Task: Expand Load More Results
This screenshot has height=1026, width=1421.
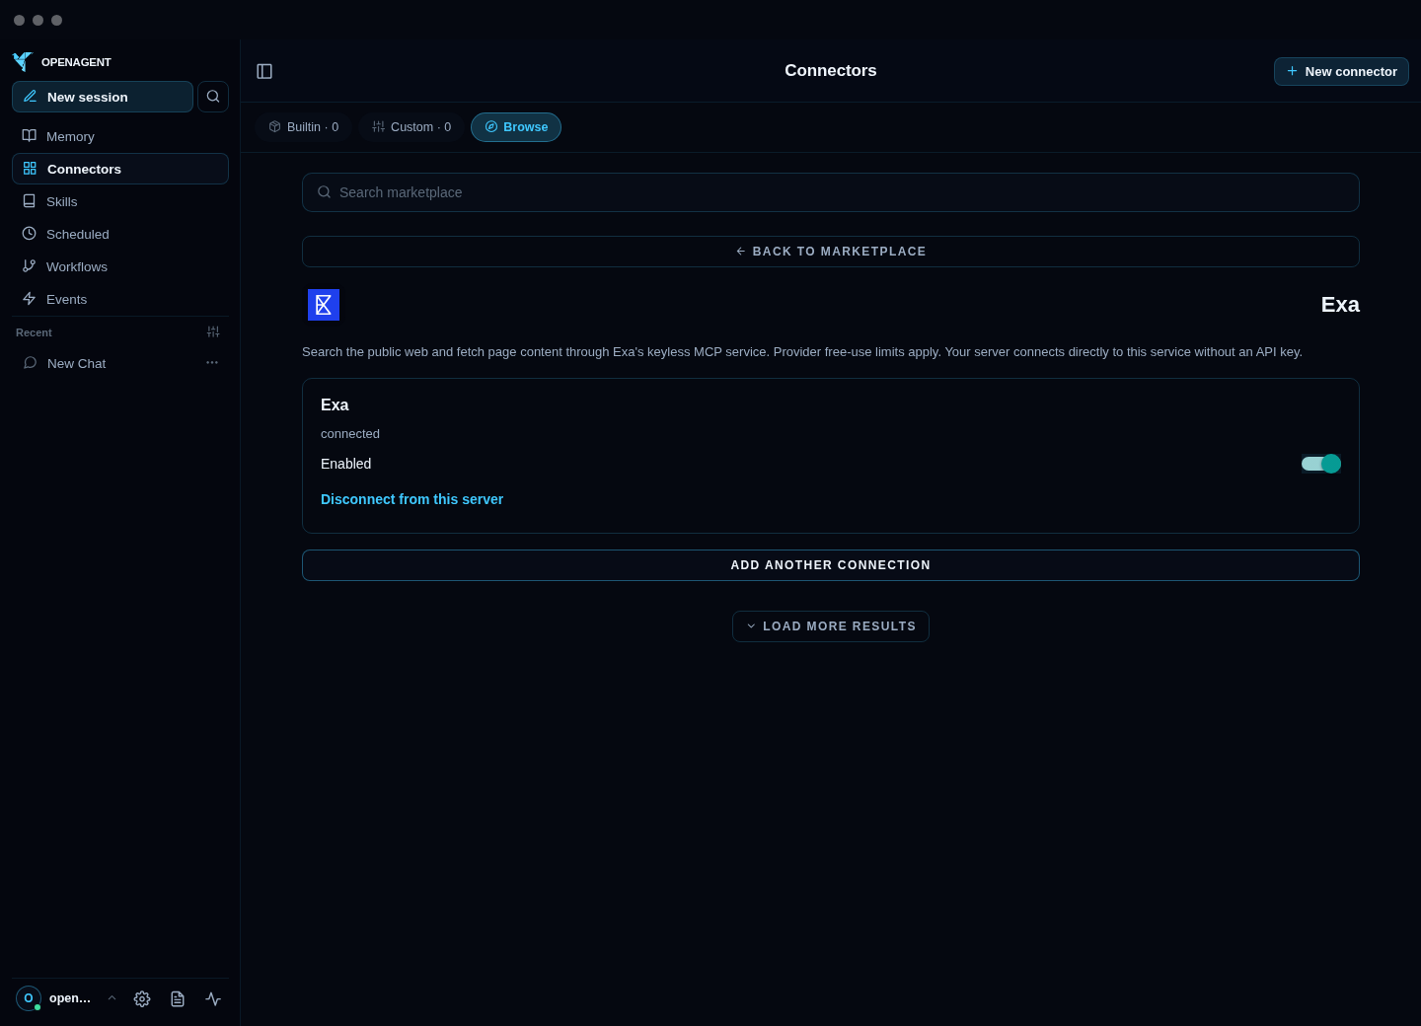Action: pyautogui.click(x=831, y=626)
